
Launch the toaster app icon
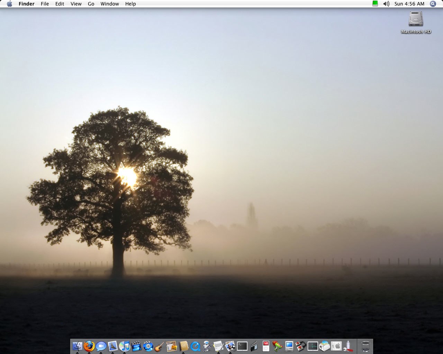tap(324, 346)
